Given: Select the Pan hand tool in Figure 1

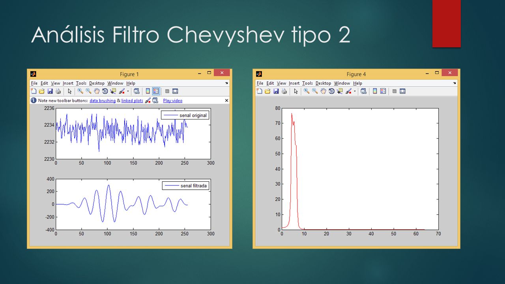Looking at the screenshot, I should (97, 91).
